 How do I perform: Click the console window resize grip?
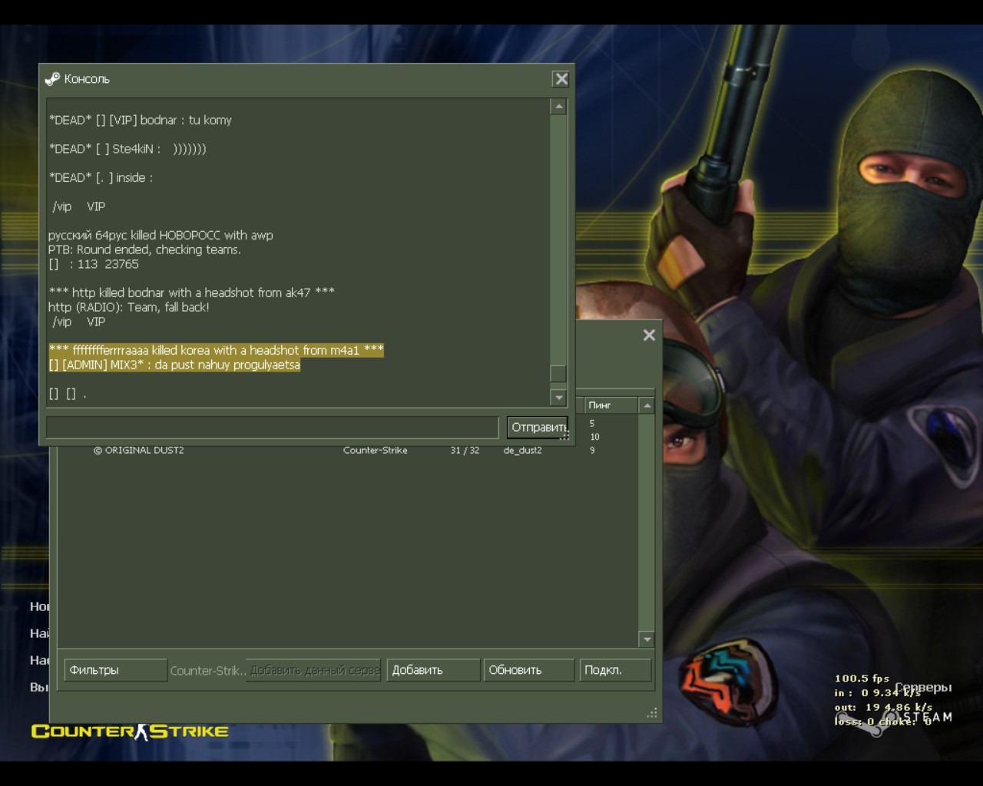tap(566, 436)
